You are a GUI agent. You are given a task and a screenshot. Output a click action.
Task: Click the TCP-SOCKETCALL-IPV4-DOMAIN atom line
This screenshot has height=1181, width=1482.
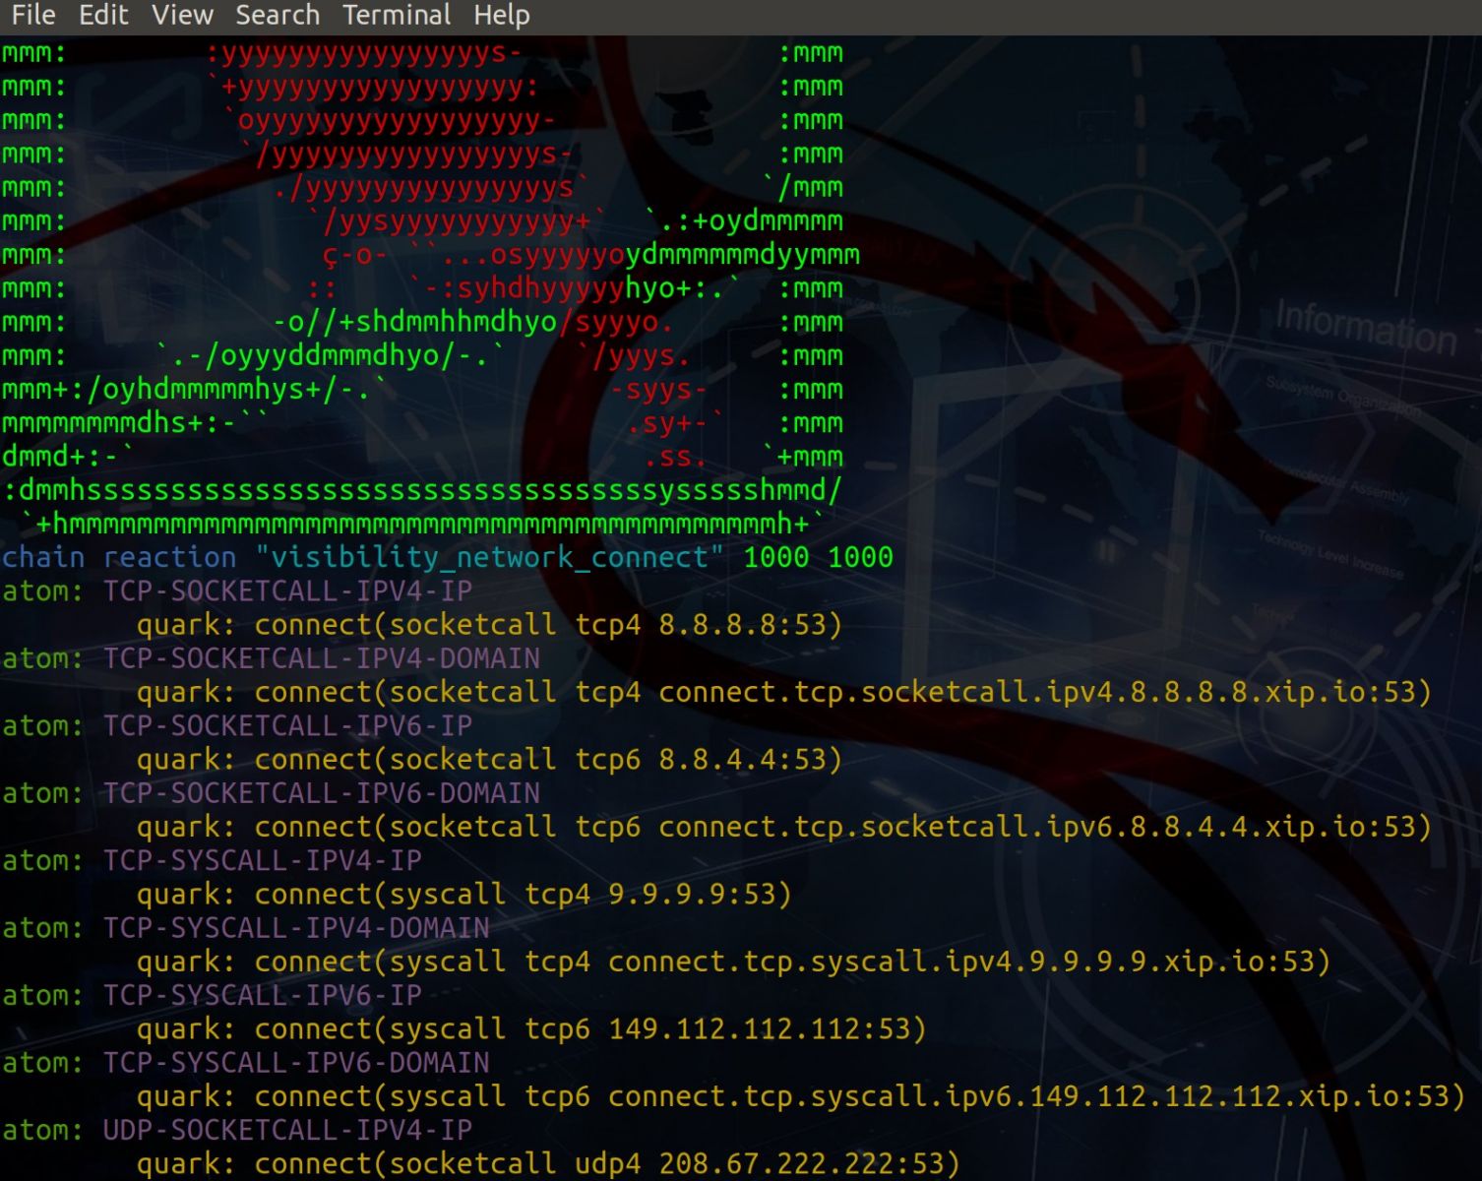click(271, 658)
